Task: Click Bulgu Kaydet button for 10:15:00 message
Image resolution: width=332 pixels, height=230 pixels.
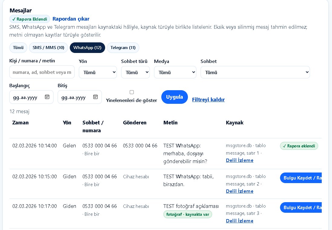Action: coord(301,178)
